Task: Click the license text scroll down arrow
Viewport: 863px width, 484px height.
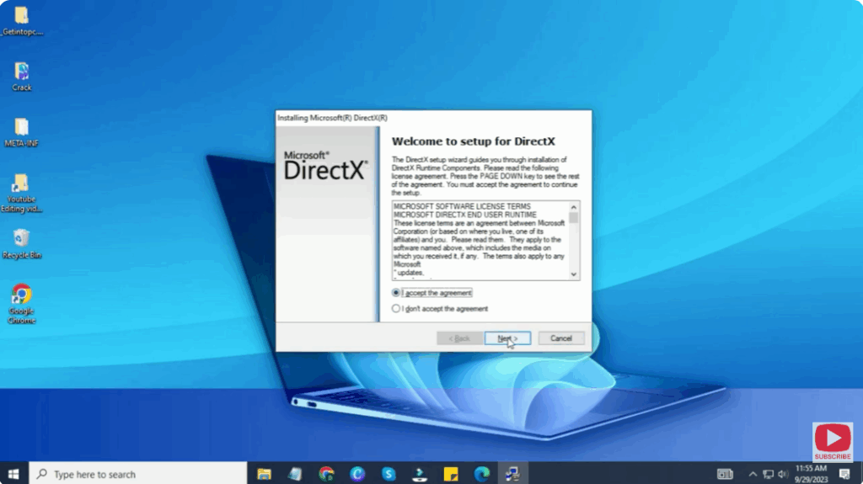Action: click(x=573, y=274)
